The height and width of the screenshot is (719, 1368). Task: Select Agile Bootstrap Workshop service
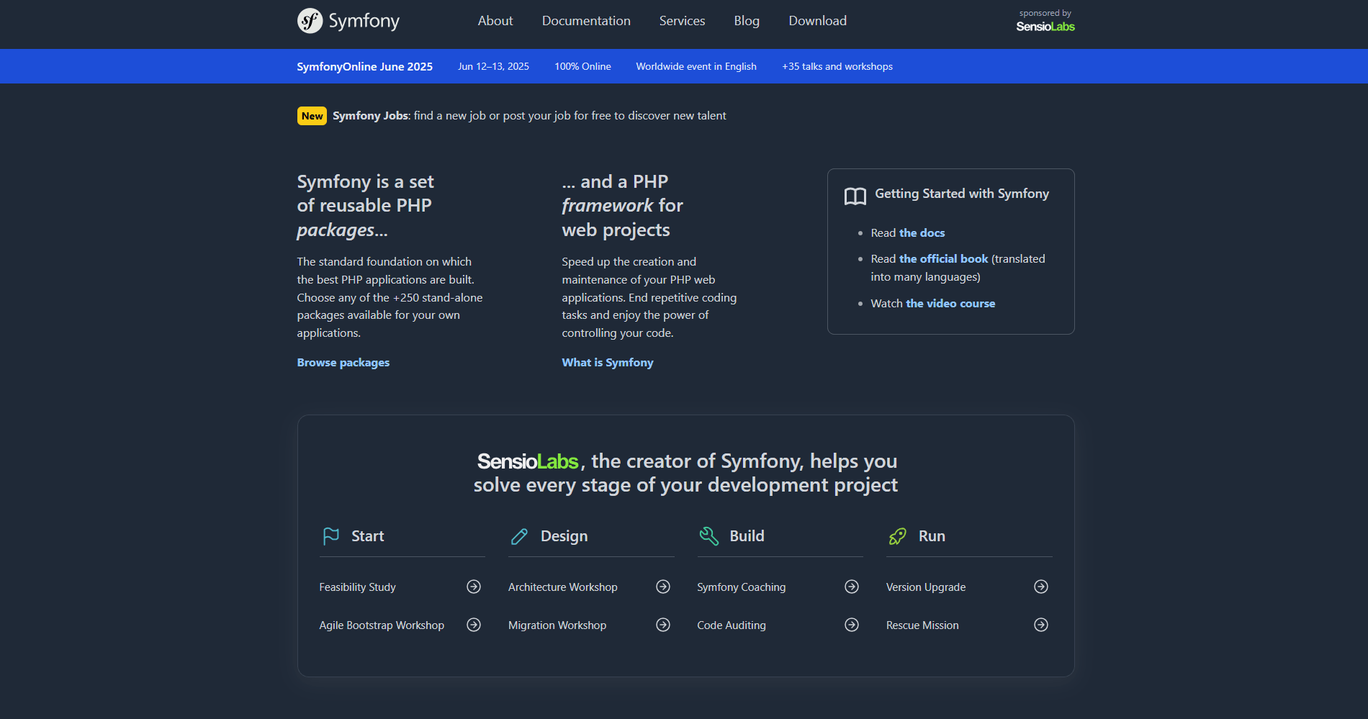(382, 625)
